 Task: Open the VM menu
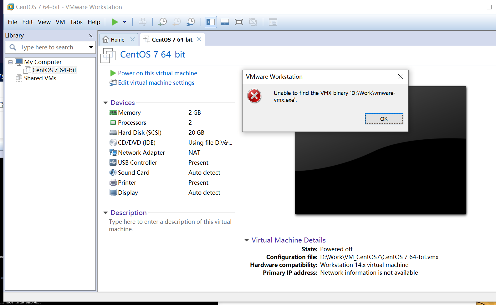click(60, 22)
